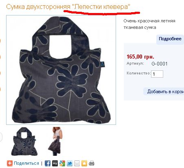This screenshot has height=168, width=184.
Task: Send by email with the envelope icon
Action: point(77,163)
